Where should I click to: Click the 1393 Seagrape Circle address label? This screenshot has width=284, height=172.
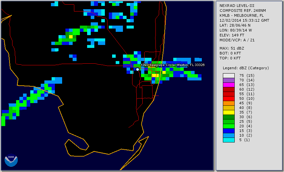tap(173, 65)
